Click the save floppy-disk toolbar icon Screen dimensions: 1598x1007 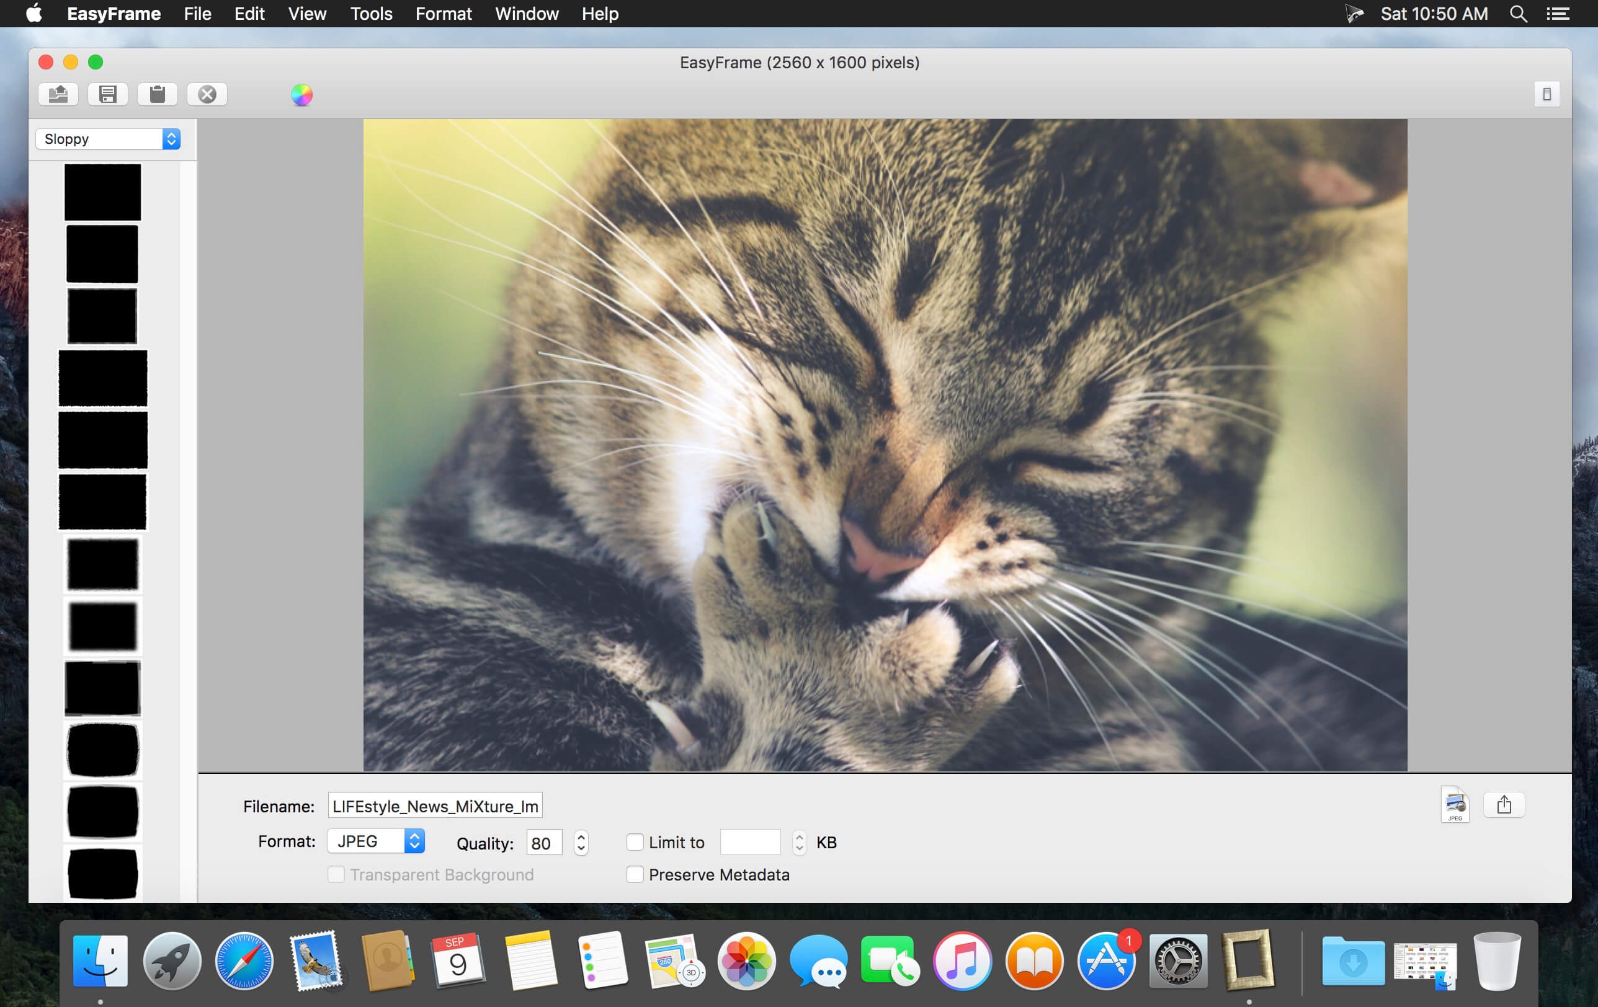[x=107, y=94]
